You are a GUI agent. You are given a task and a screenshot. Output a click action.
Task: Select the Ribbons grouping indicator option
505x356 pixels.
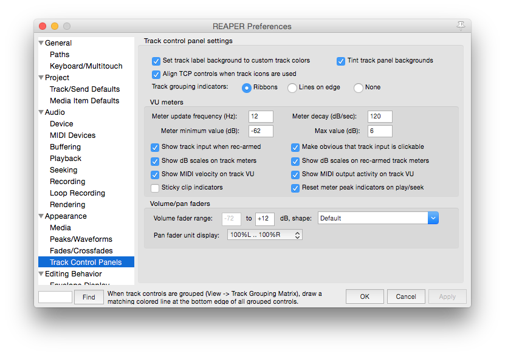pos(247,87)
